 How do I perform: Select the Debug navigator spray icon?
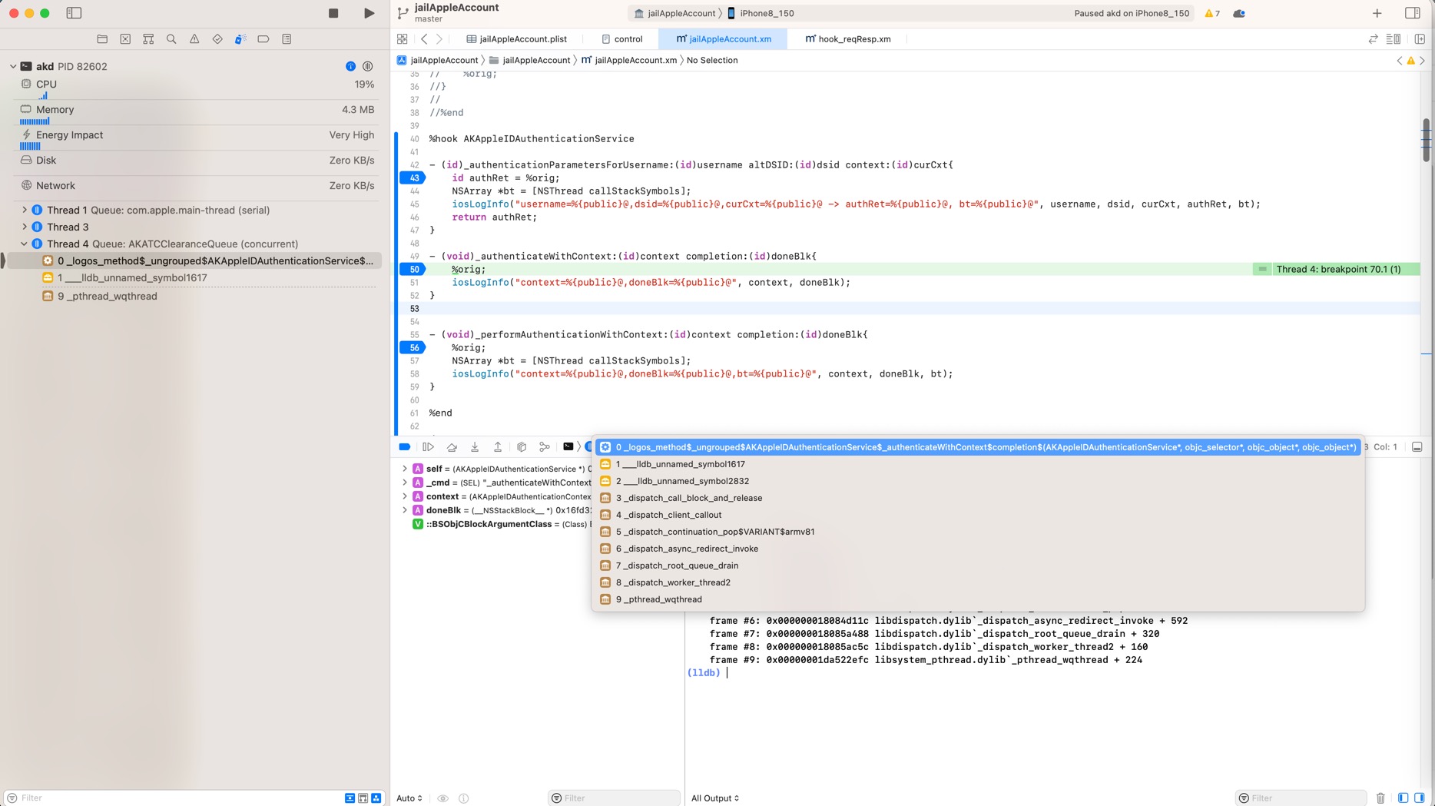[240, 39]
